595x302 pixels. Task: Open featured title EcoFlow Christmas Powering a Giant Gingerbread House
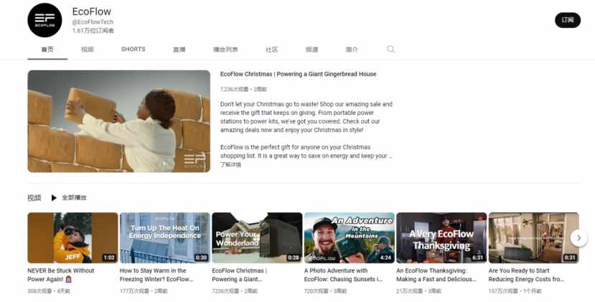click(299, 74)
